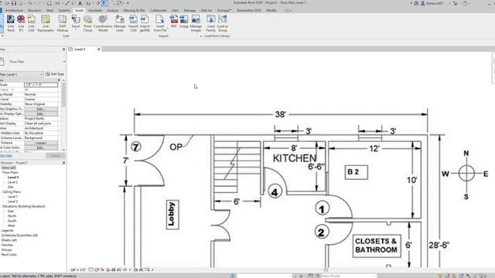Click the Image import tool
Viewport: 495px width, 278px height.
[184, 22]
